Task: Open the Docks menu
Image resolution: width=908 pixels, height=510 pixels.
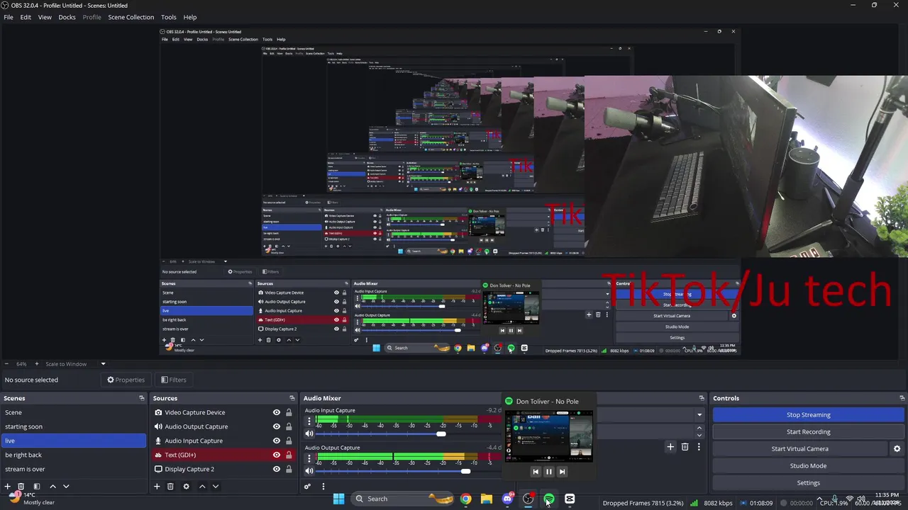Action: pos(67,17)
